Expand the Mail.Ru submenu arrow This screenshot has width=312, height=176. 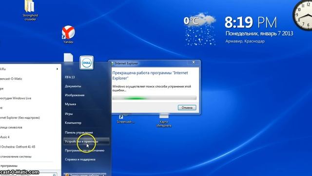pos(58,69)
